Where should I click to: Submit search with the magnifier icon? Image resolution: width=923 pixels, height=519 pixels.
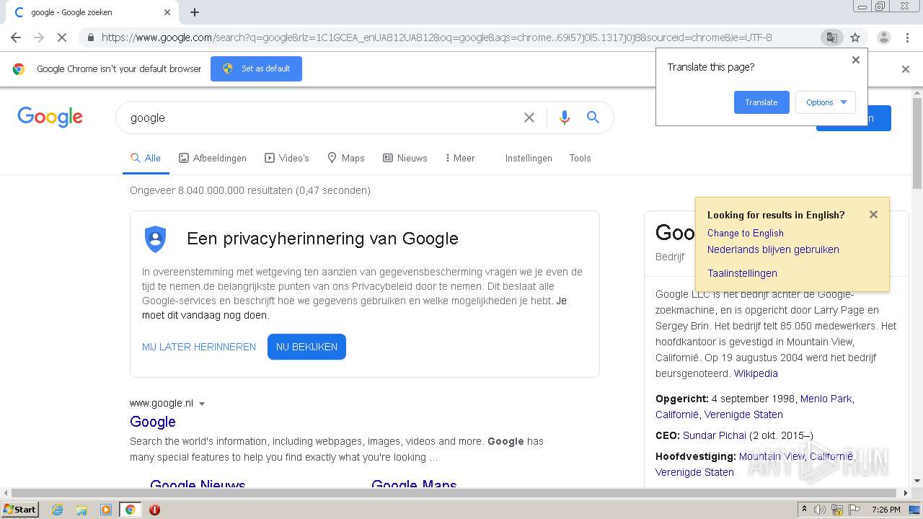click(x=593, y=117)
